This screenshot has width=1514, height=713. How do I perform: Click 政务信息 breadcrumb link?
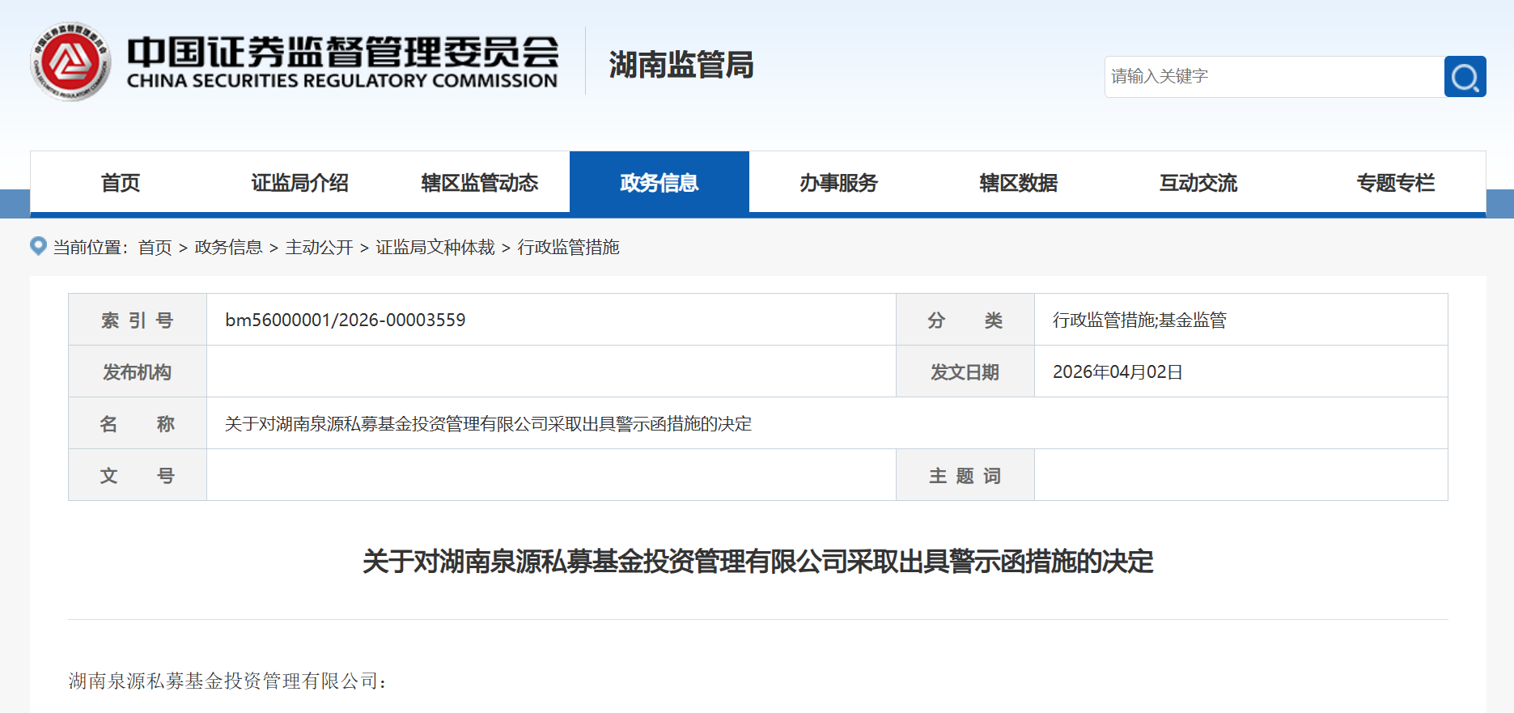tap(228, 248)
